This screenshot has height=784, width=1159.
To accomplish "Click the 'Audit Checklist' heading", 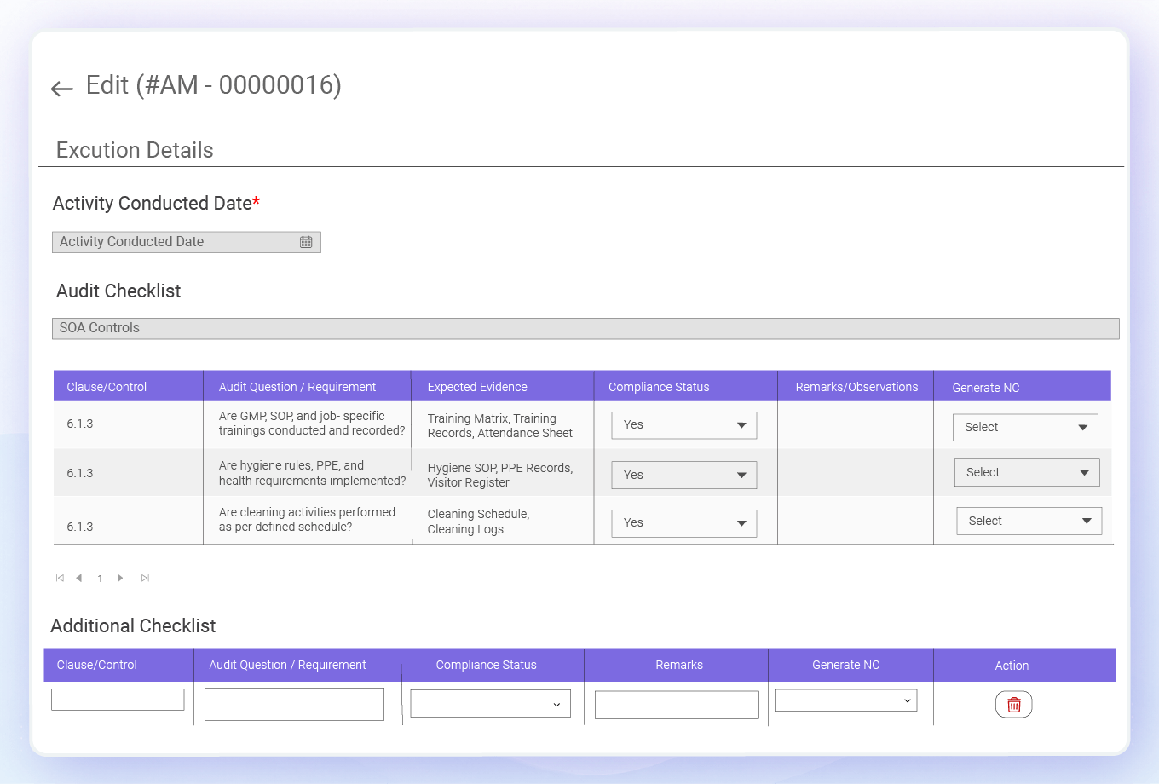I will [x=118, y=291].
